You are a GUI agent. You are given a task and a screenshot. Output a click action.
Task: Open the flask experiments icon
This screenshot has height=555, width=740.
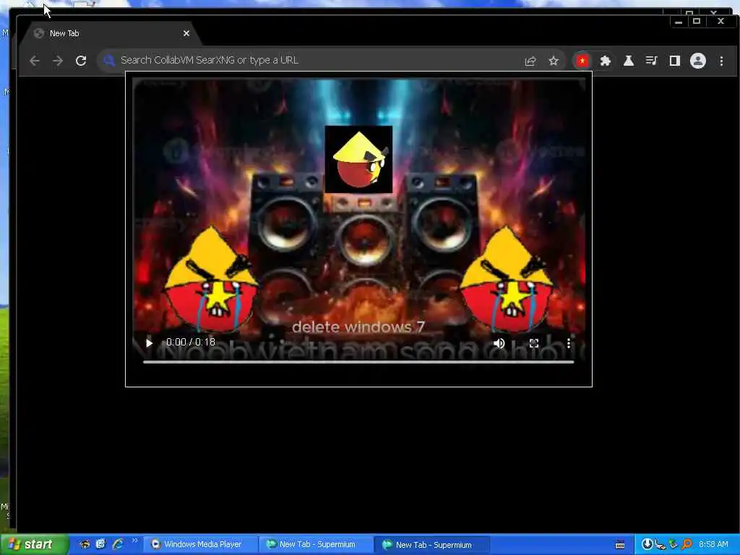click(629, 61)
